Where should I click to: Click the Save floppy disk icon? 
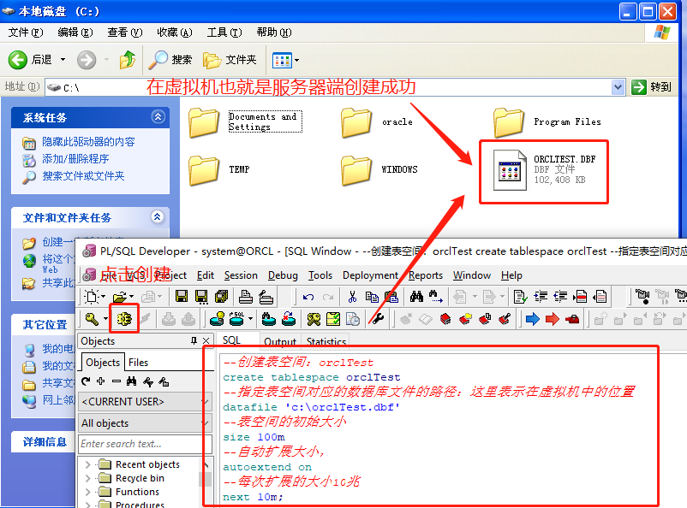click(x=182, y=297)
